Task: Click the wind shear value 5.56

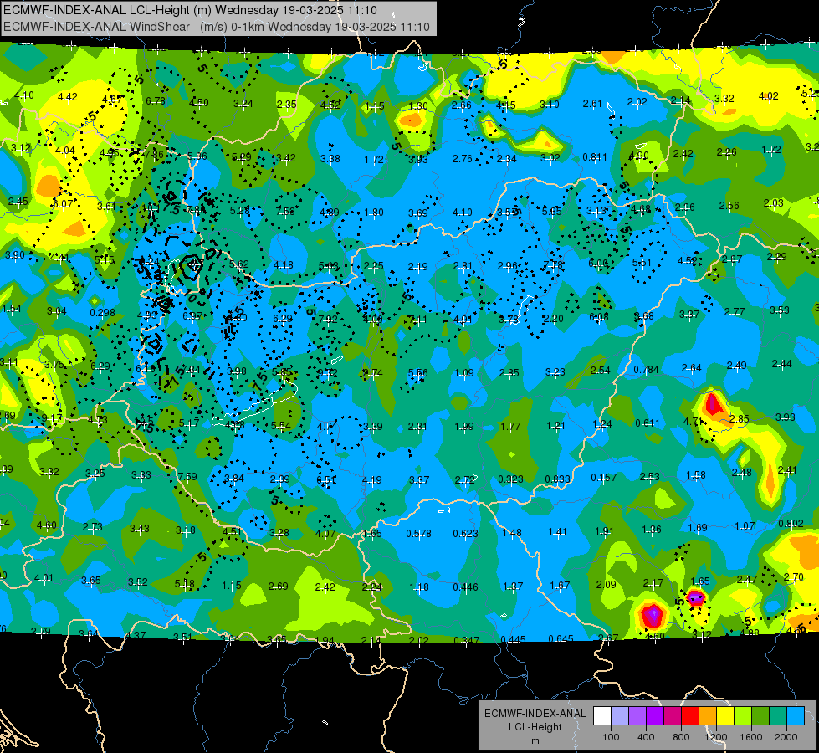Action: click(417, 373)
